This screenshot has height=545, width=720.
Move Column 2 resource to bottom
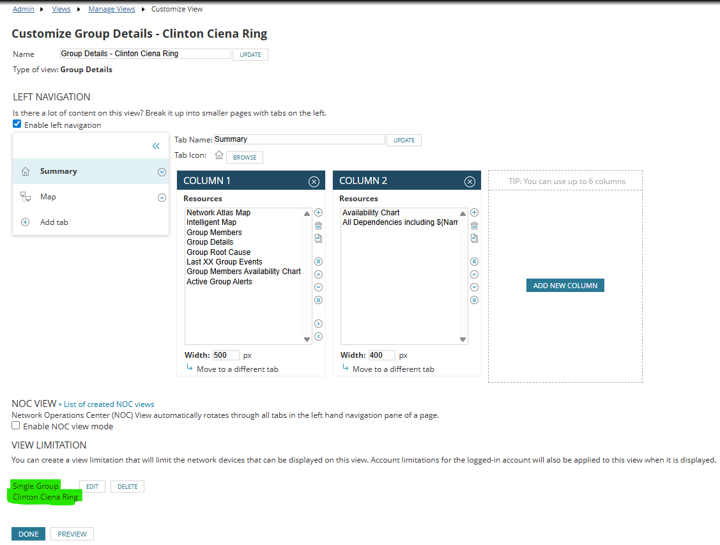[474, 300]
